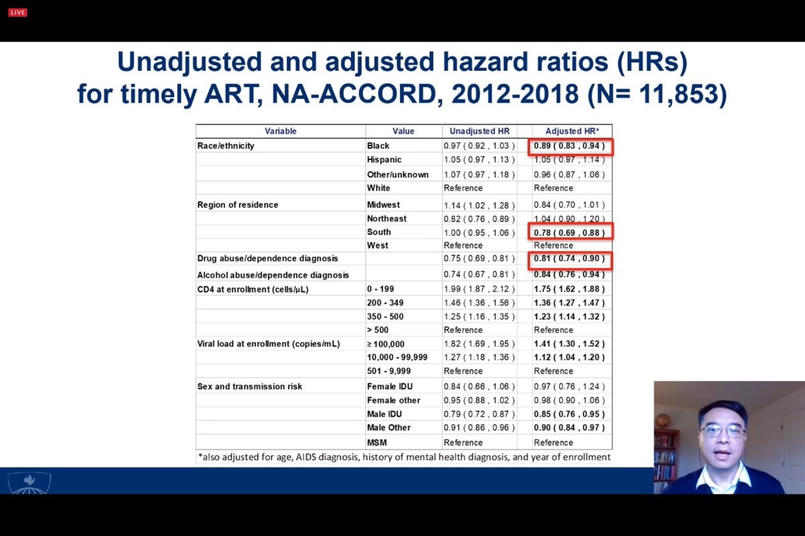Click the university shield logo in footer
805x536 pixels.
tap(30, 483)
